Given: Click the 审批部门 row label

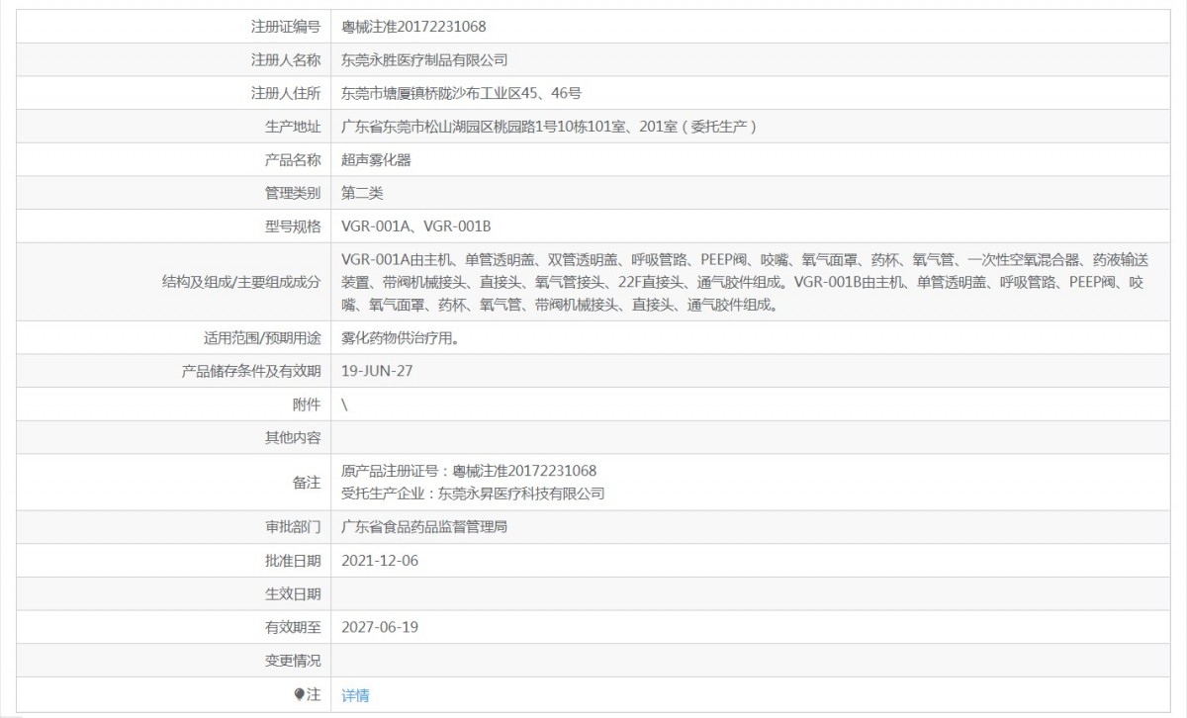Looking at the screenshot, I should tap(293, 527).
